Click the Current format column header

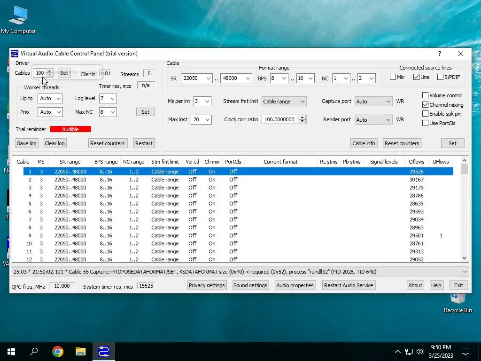[x=281, y=162]
